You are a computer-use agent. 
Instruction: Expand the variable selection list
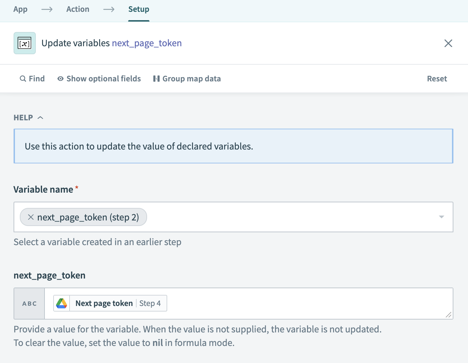[x=441, y=217]
